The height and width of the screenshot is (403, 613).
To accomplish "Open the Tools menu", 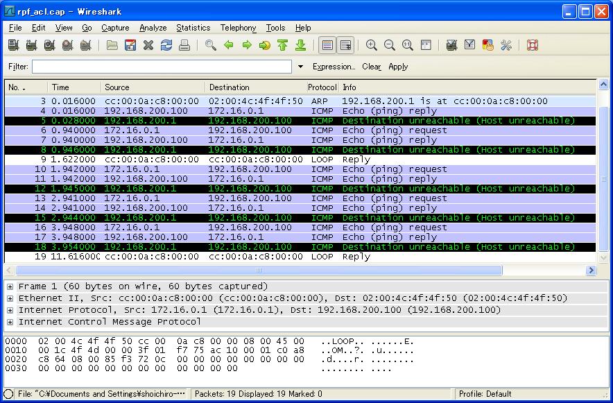I will coord(275,28).
